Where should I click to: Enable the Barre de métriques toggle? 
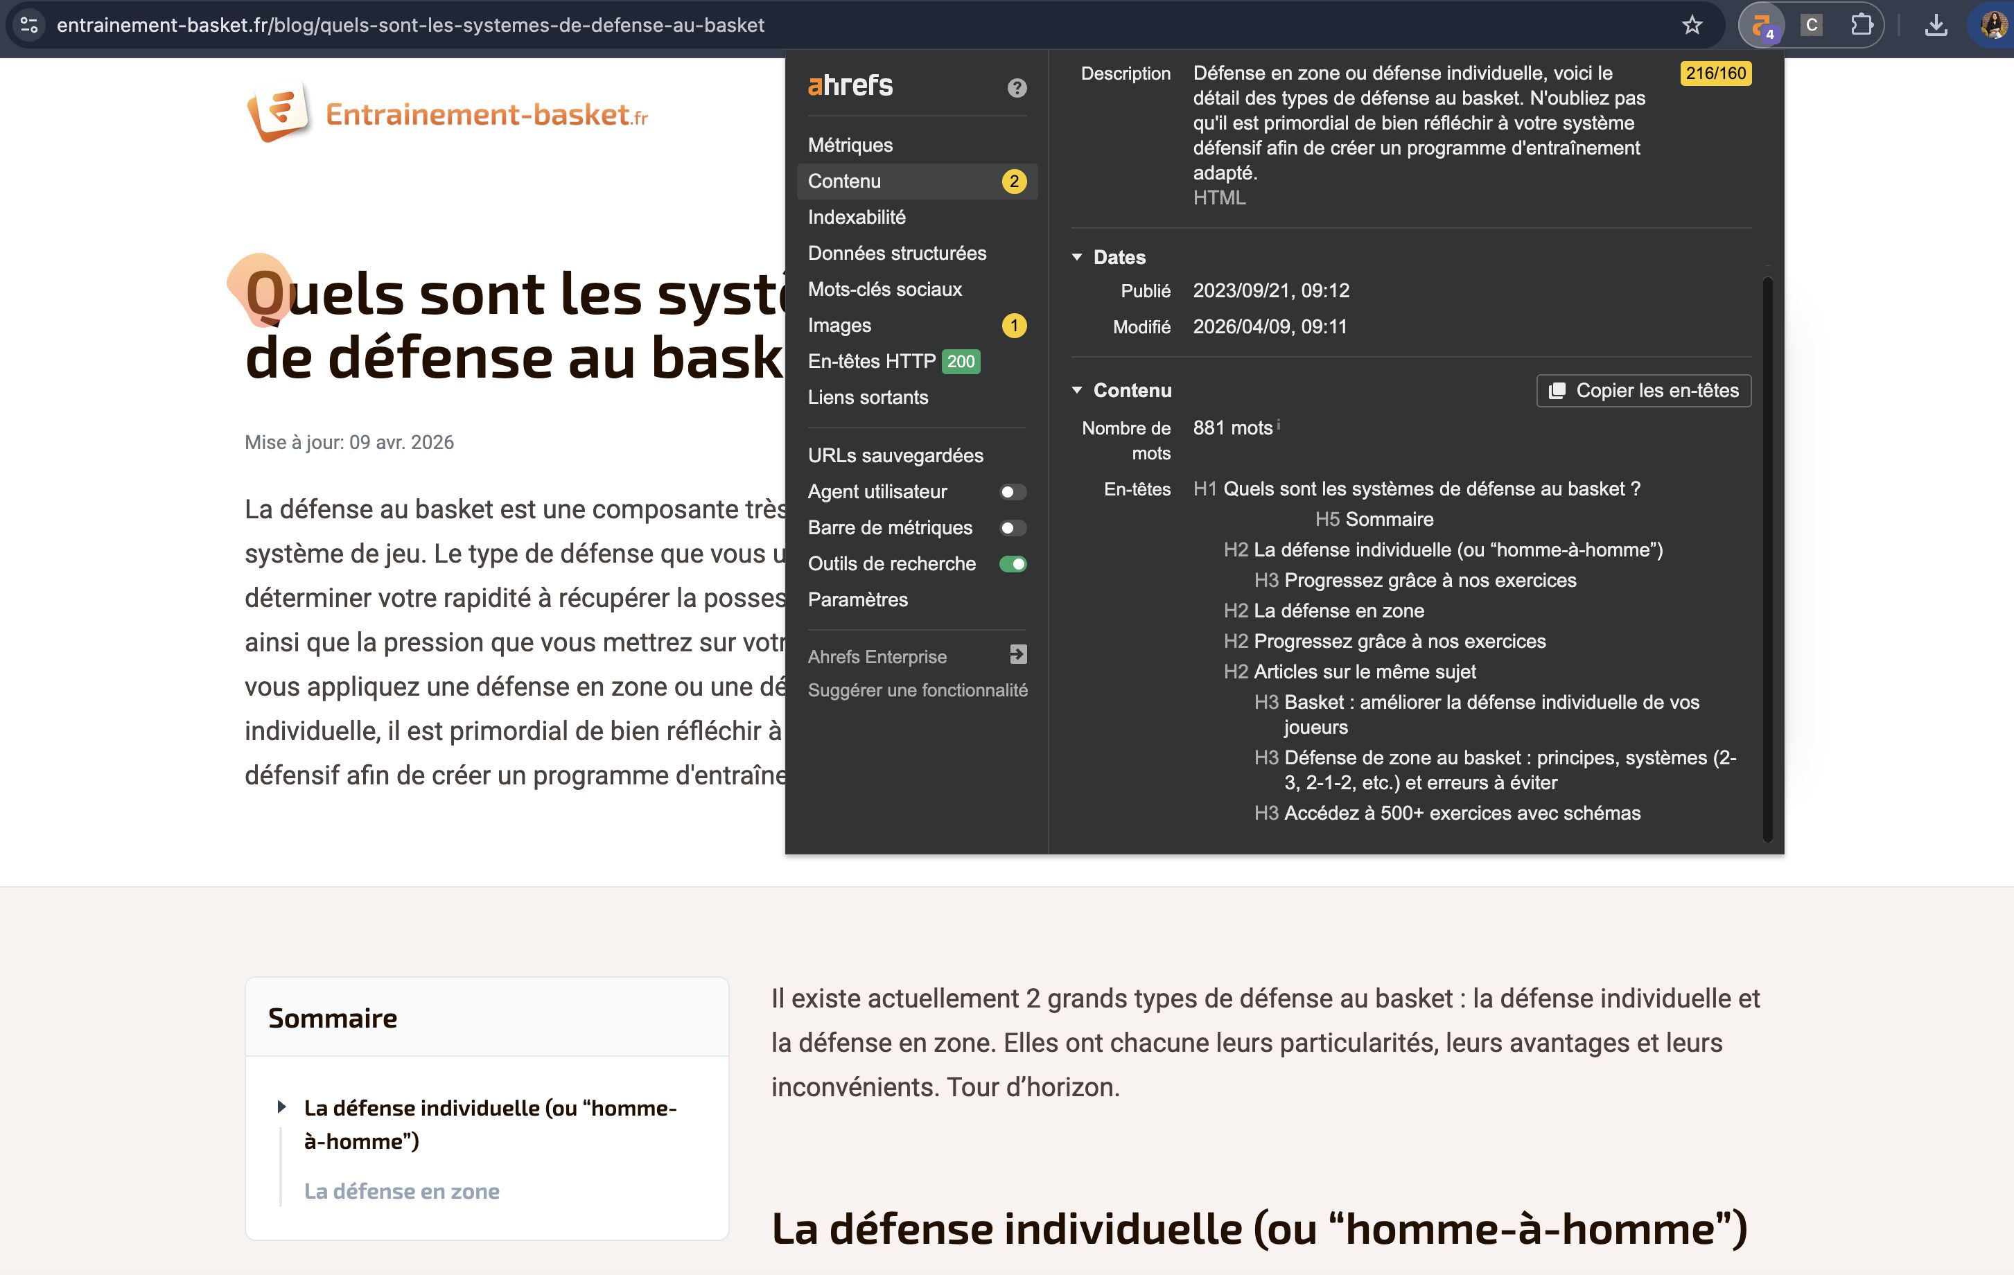1012,527
